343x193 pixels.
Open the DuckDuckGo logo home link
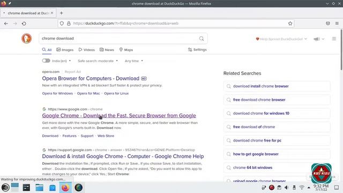pos(26,39)
